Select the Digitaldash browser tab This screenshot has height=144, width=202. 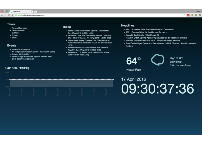[x=21, y=12]
